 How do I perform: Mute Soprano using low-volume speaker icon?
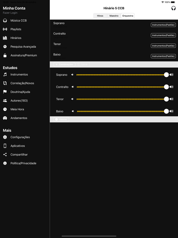tap(73, 75)
